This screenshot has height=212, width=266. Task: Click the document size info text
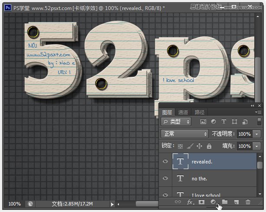[x=72, y=204]
